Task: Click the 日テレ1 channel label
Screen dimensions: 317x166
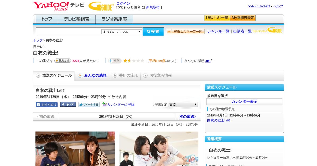Action: pos(39,47)
